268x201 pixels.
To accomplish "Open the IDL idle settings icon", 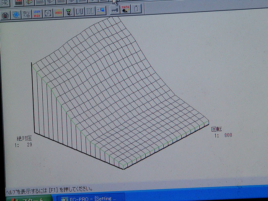I will pos(90,11).
